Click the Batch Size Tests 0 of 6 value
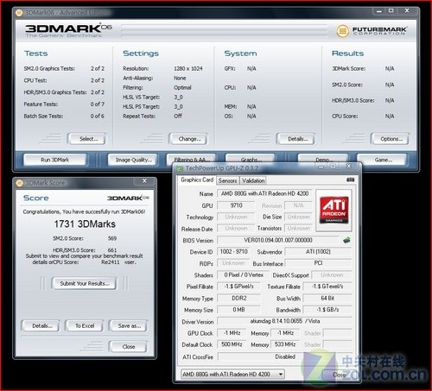The image size is (432, 391). [98, 117]
